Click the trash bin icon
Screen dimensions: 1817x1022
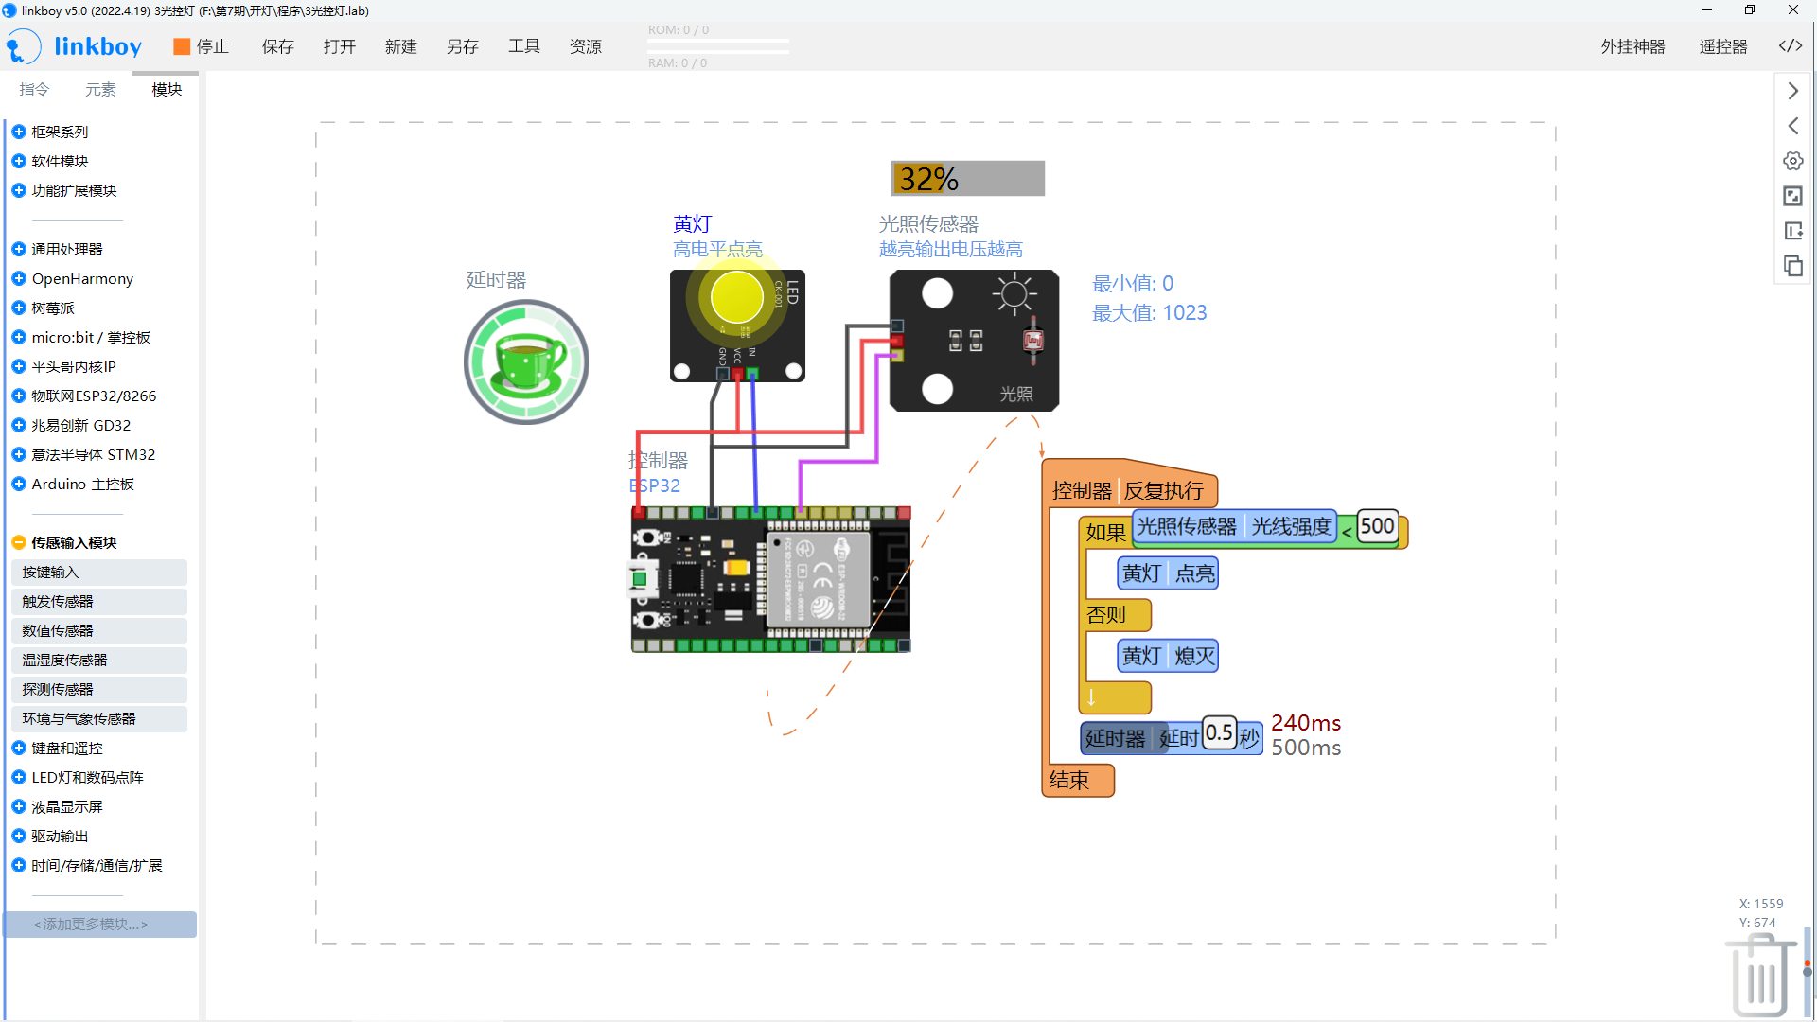coord(1760,975)
